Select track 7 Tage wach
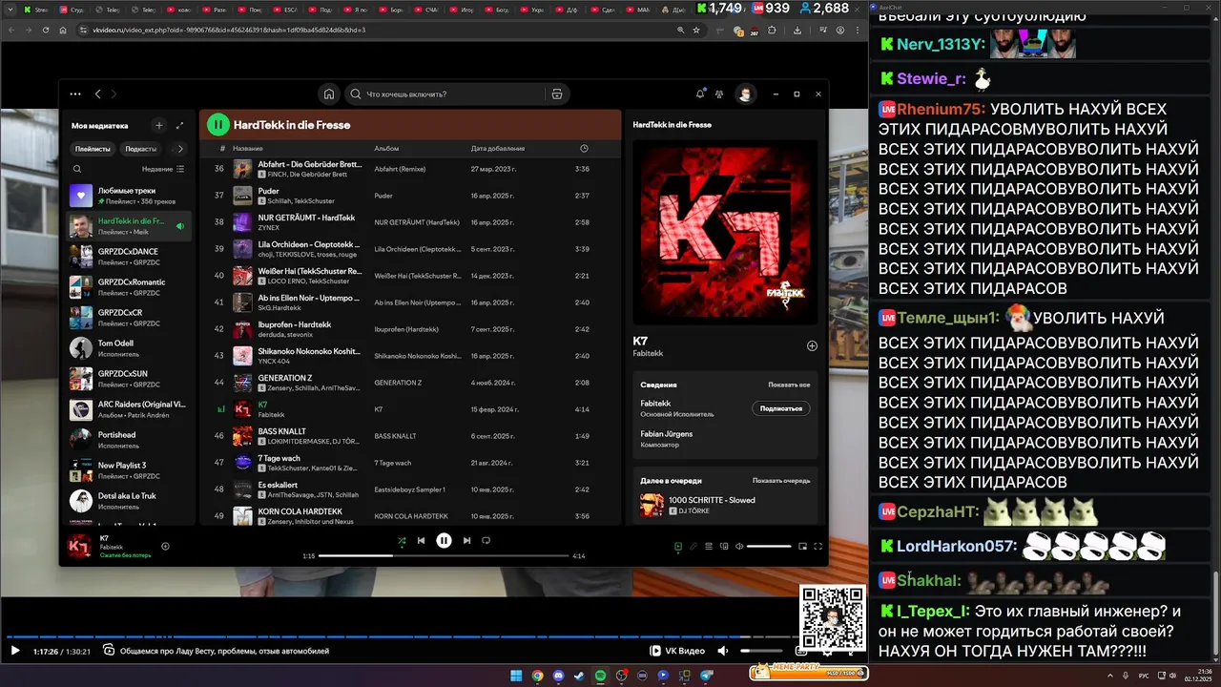Viewport: 1221px width, 687px height. pos(411,462)
